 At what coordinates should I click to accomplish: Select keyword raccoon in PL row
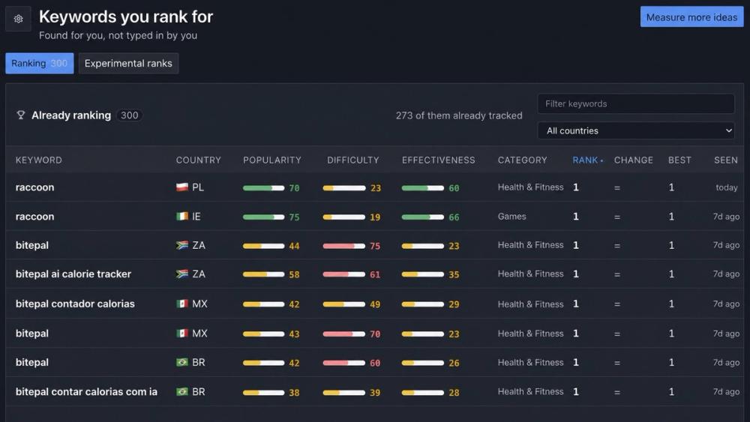click(35, 187)
